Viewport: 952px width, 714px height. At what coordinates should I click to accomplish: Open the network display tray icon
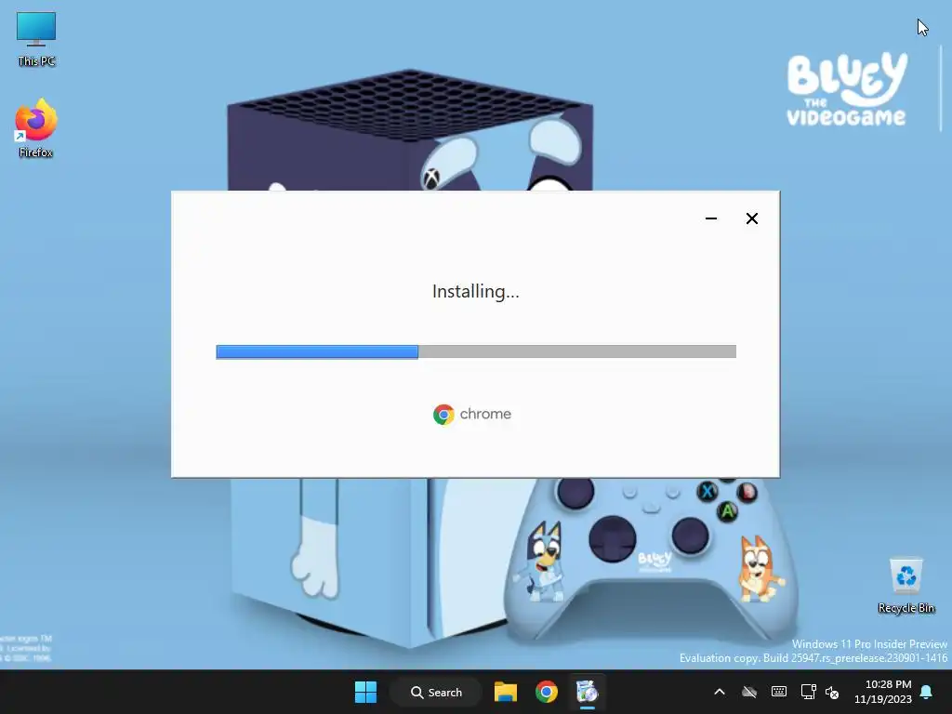coord(808,692)
